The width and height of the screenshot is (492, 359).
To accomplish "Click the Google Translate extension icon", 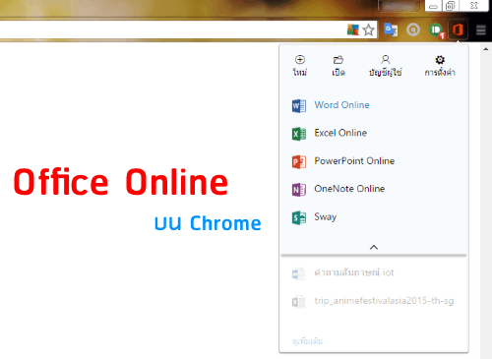I will click(x=391, y=30).
